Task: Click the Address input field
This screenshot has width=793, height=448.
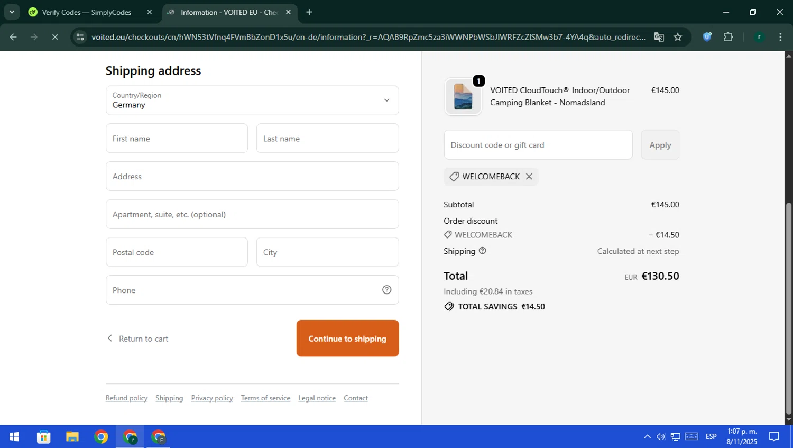Action: point(252,176)
